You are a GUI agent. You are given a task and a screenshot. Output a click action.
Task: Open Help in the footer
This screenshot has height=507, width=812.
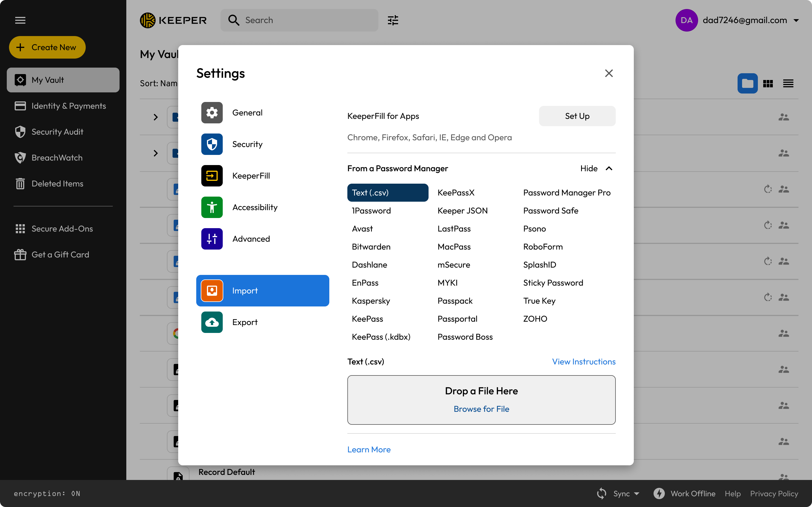point(732,493)
